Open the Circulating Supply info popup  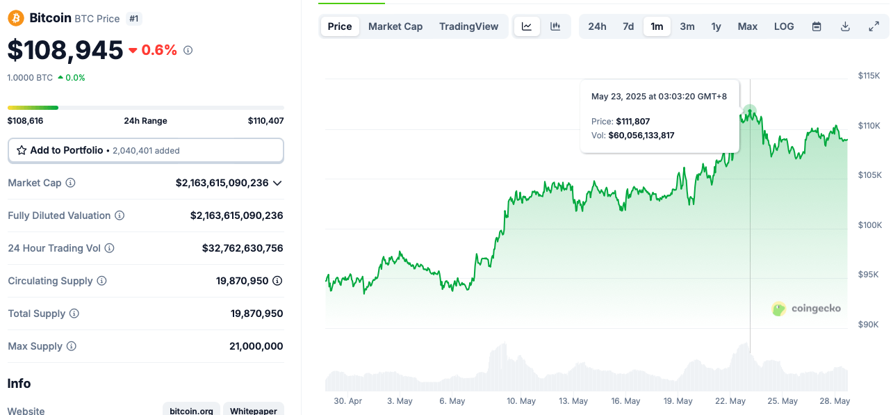pos(102,281)
